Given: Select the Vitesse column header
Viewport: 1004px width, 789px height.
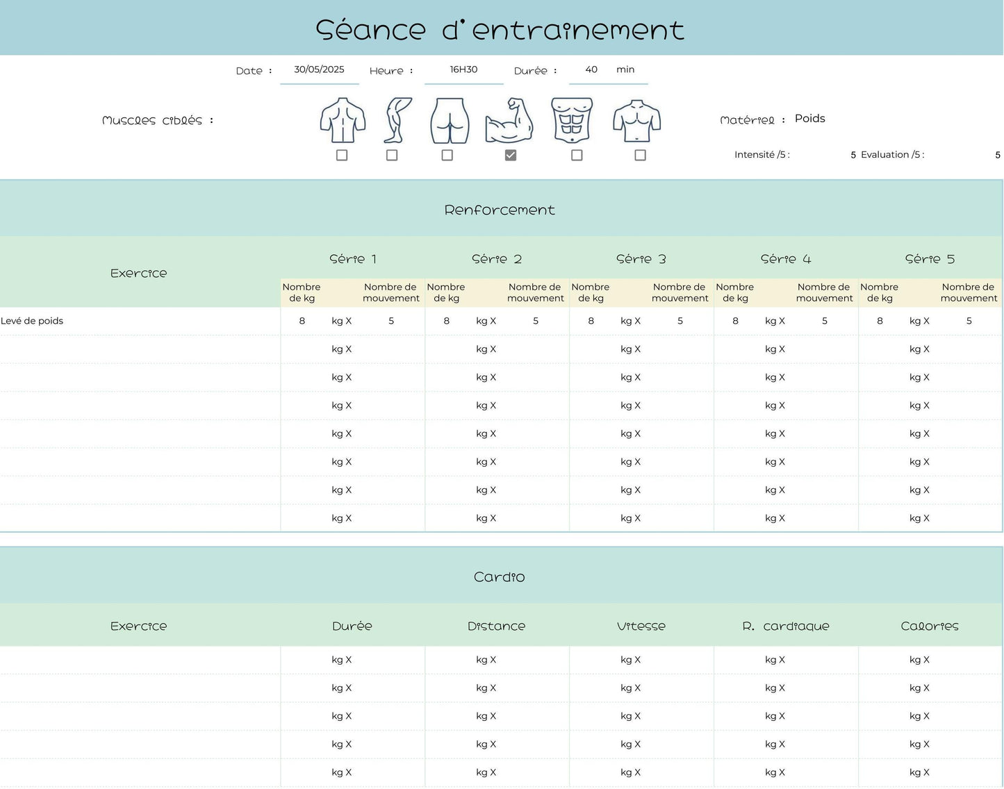Looking at the screenshot, I should pyautogui.click(x=641, y=626).
